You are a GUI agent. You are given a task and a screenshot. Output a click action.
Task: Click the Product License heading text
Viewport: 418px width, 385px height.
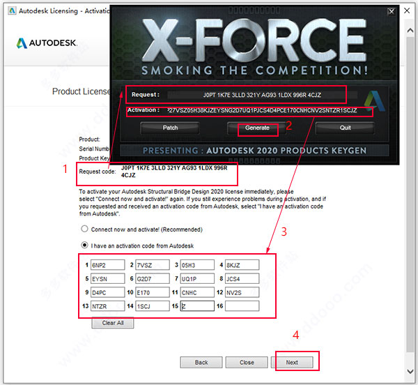(81, 91)
